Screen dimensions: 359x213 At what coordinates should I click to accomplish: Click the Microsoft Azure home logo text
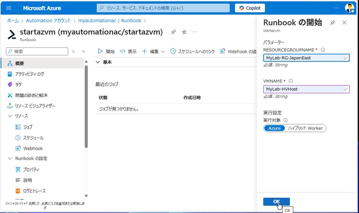[x=42, y=8]
